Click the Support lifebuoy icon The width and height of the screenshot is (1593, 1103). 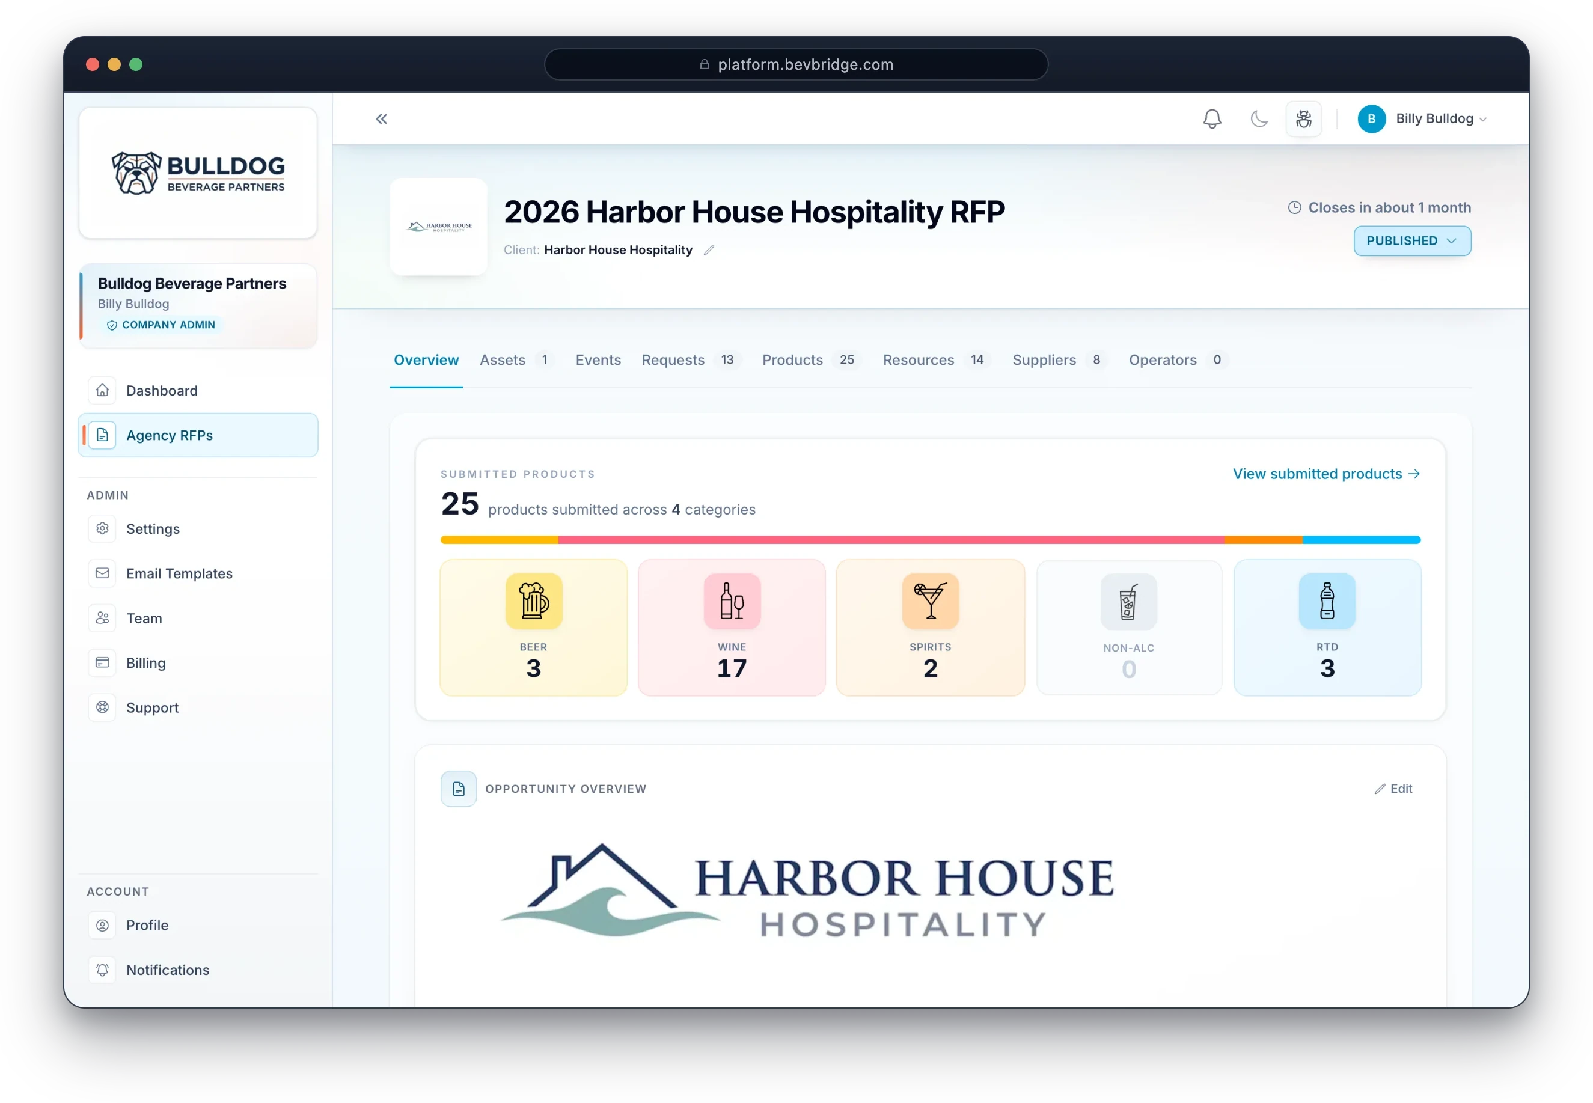point(102,707)
